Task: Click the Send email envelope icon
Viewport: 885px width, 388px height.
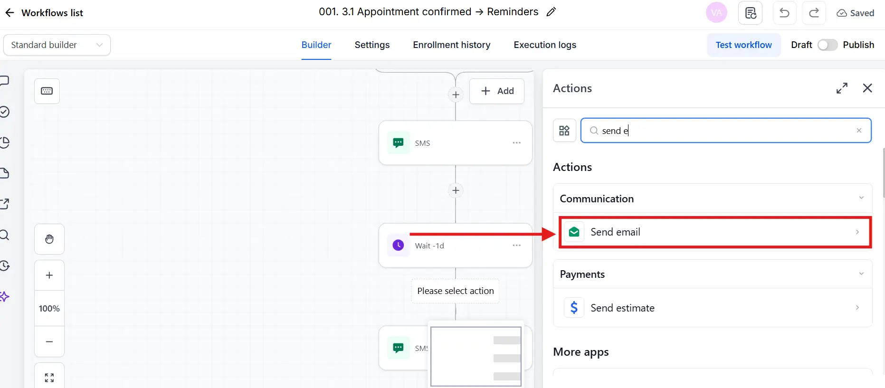Action: click(x=574, y=232)
